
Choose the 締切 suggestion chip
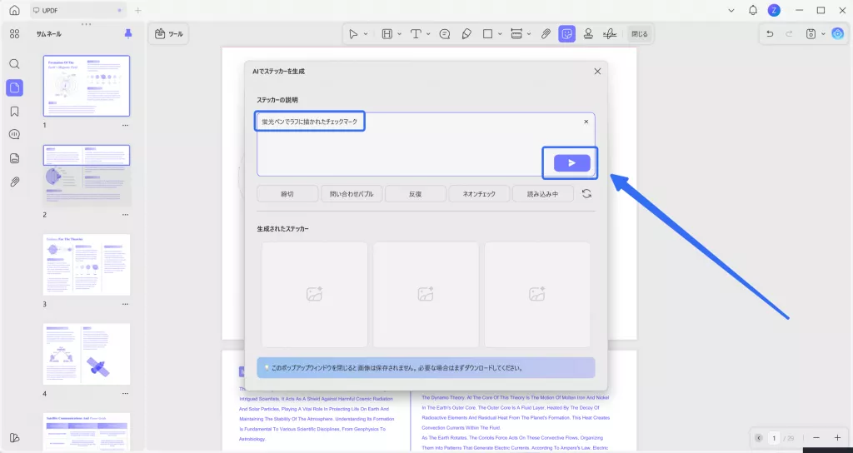coord(287,193)
